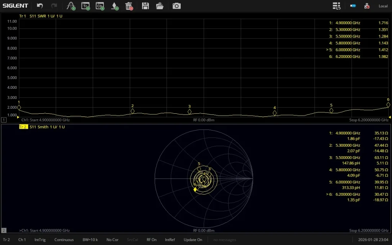
Task: Capture a screenshot with the camera icon
Action: [x=176, y=6]
